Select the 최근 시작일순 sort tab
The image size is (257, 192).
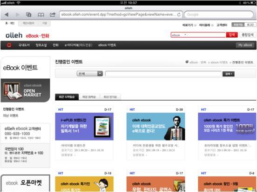(x=67, y=97)
